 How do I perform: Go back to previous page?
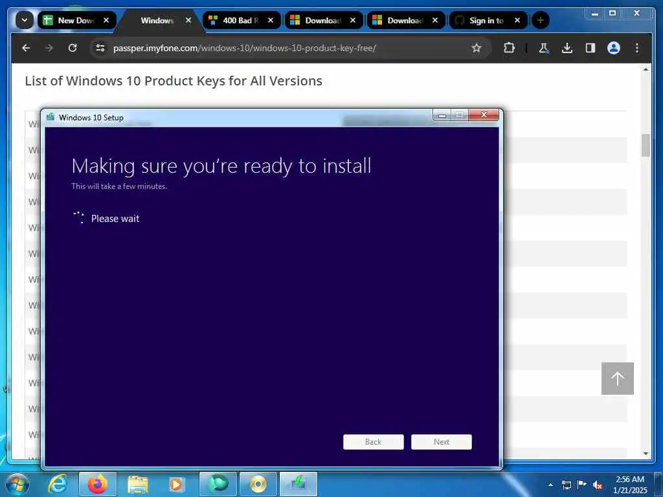click(x=26, y=48)
